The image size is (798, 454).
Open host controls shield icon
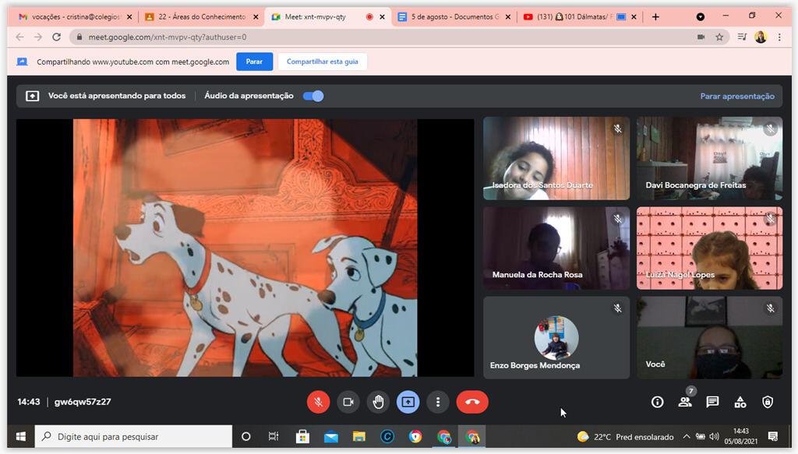point(768,402)
